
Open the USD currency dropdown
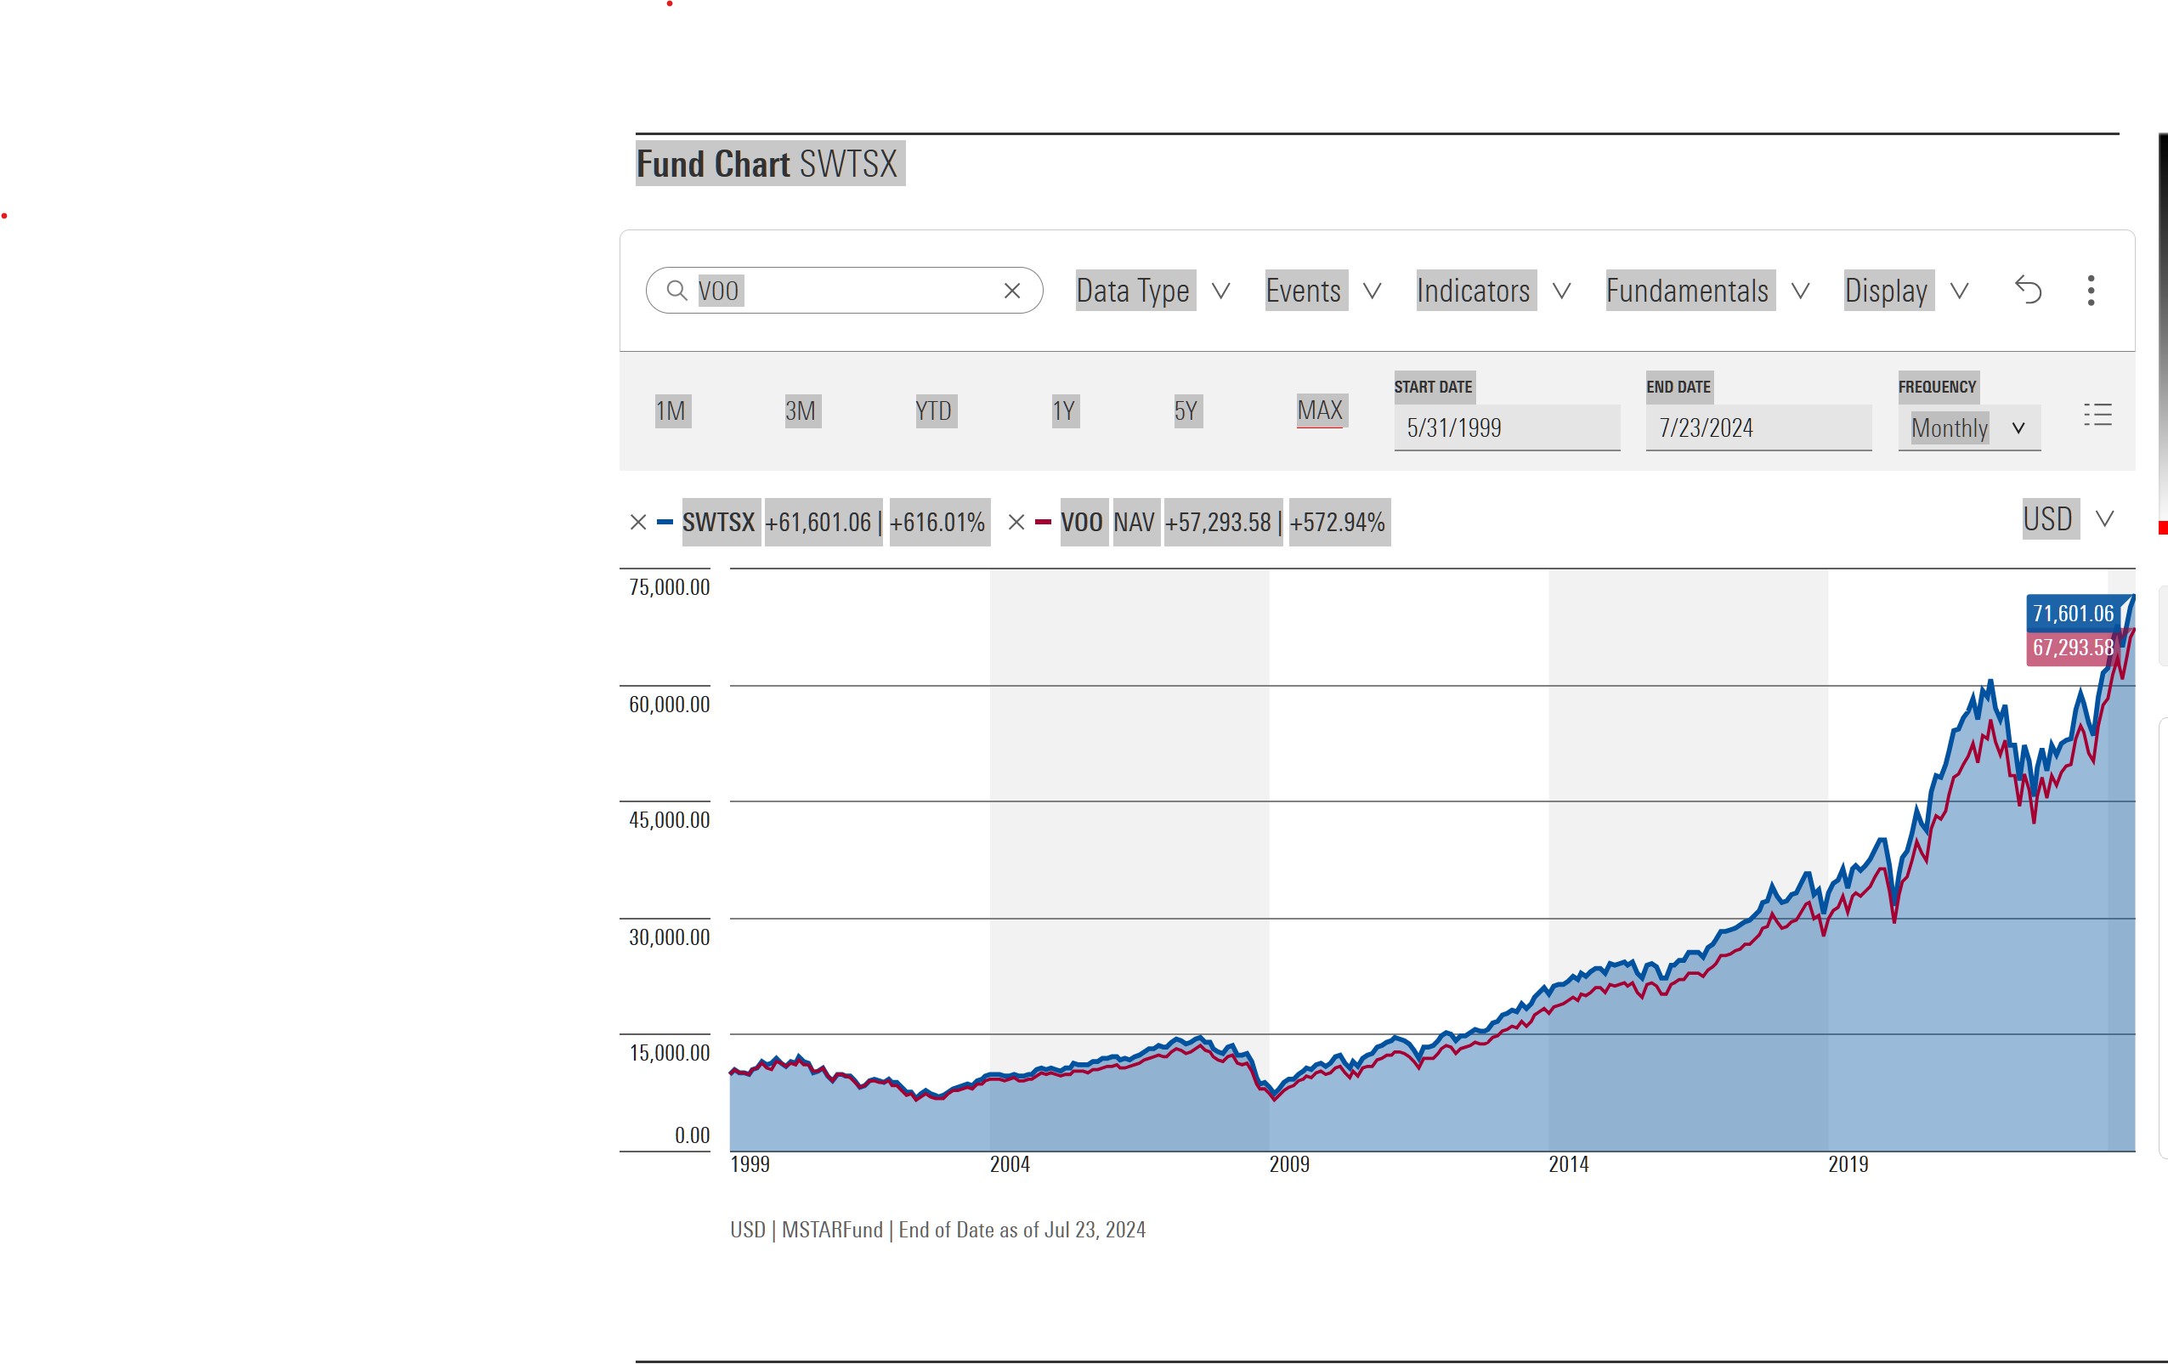(x=2068, y=518)
